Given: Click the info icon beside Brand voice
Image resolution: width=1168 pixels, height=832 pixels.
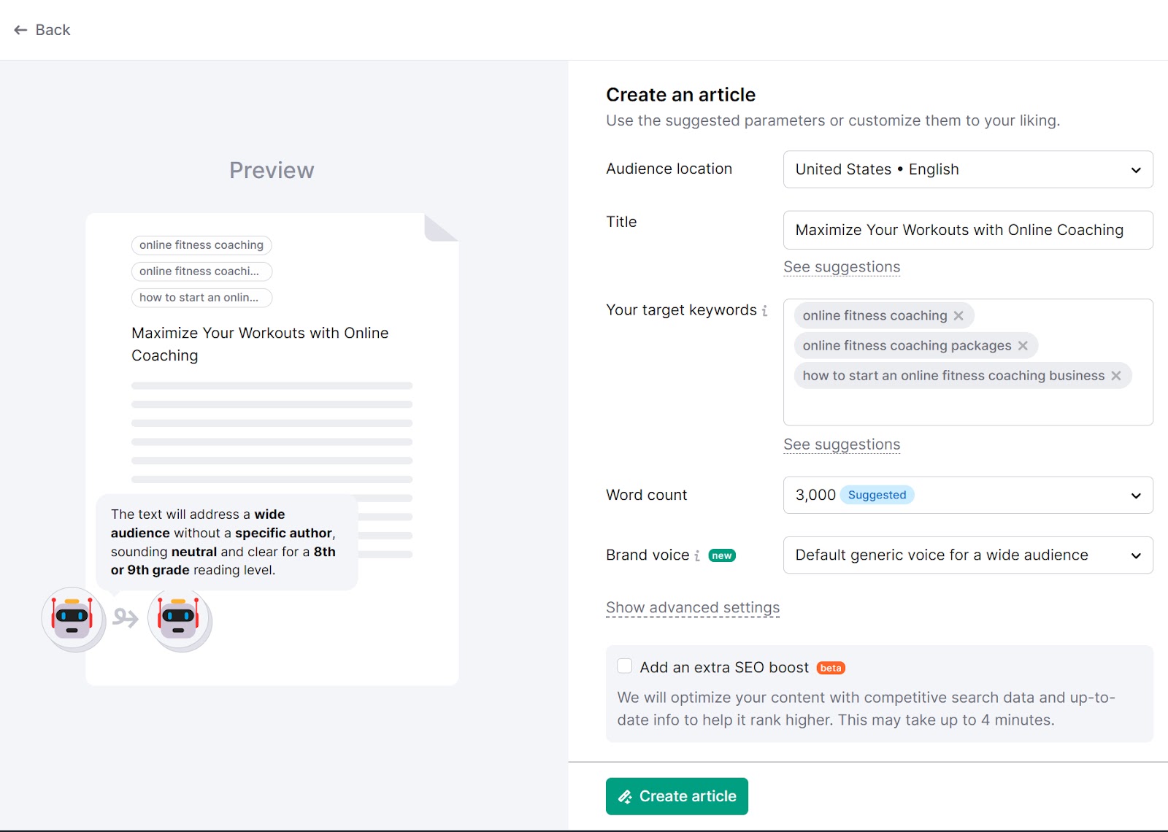Looking at the screenshot, I should pyautogui.click(x=699, y=555).
